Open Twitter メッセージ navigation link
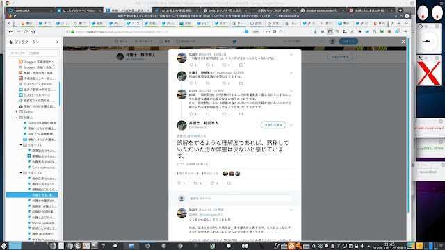 click(x=186, y=42)
